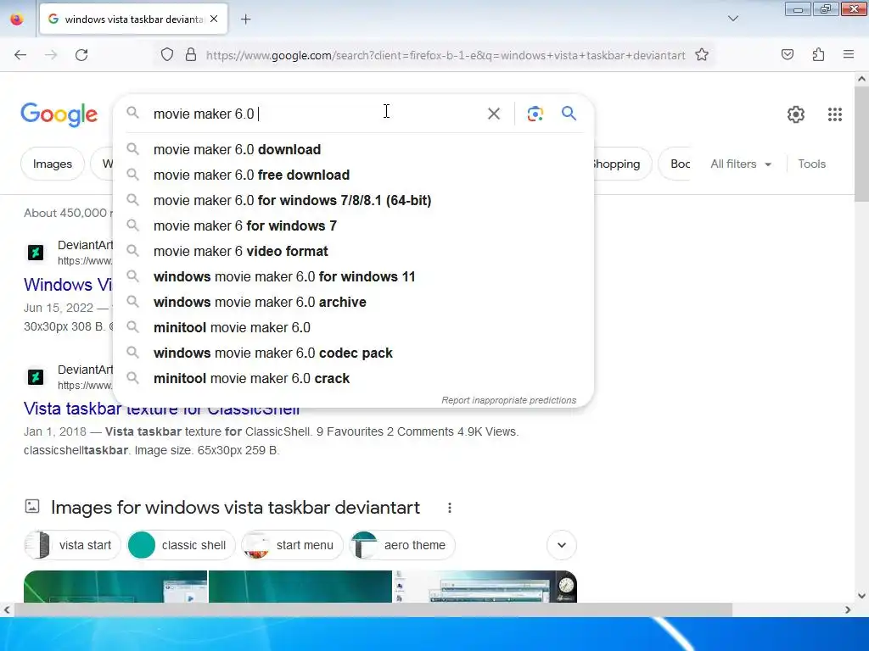The image size is (869, 651).
Task: Open the third thumbnail showing a clock
Action: point(485,587)
